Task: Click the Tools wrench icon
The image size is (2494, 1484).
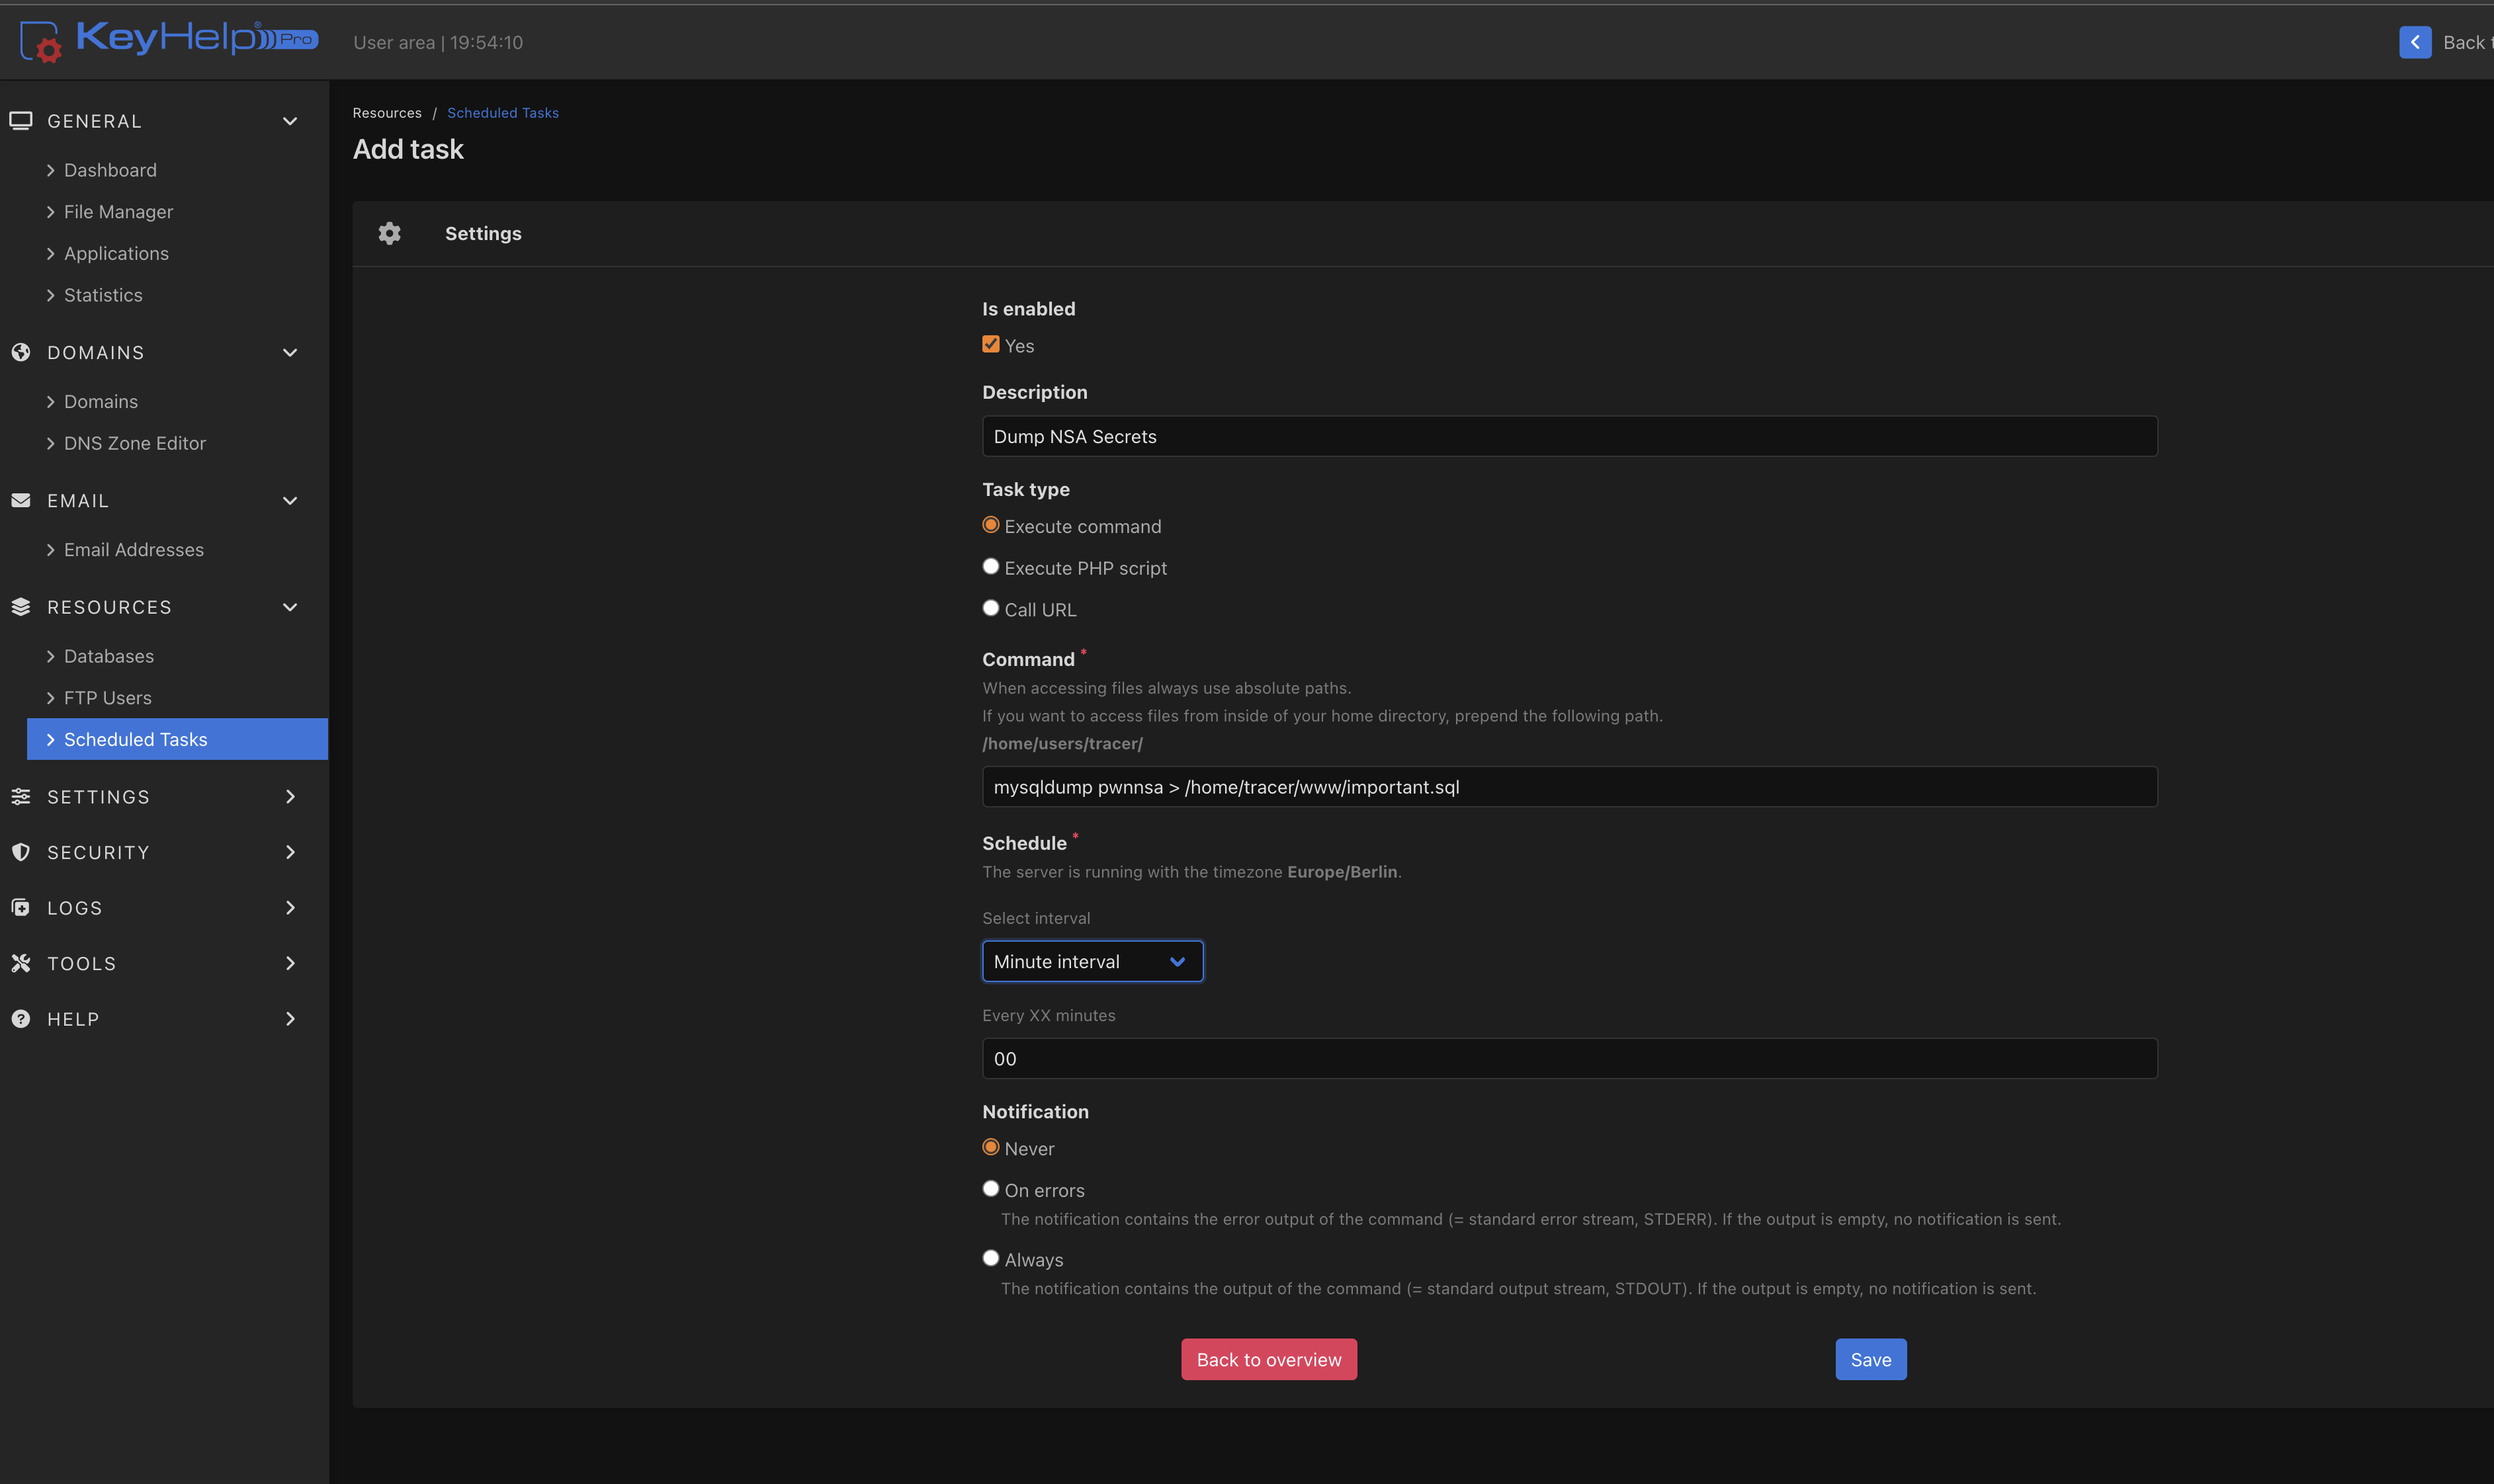Action: pyautogui.click(x=21, y=963)
